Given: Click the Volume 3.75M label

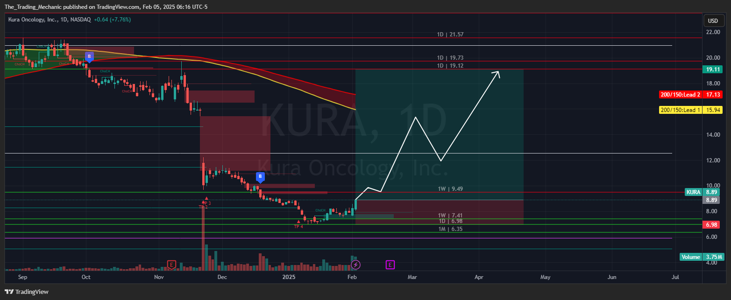Looking at the screenshot, I should [702, 257].
